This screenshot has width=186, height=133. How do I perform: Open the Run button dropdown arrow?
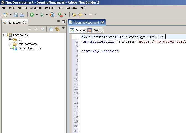[x=37, y=15]
